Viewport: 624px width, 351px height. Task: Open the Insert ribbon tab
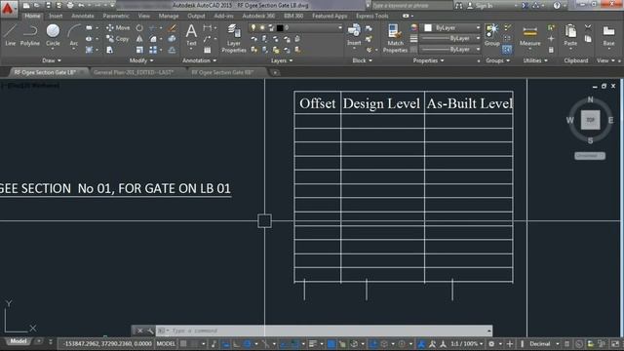coord(56,16)
